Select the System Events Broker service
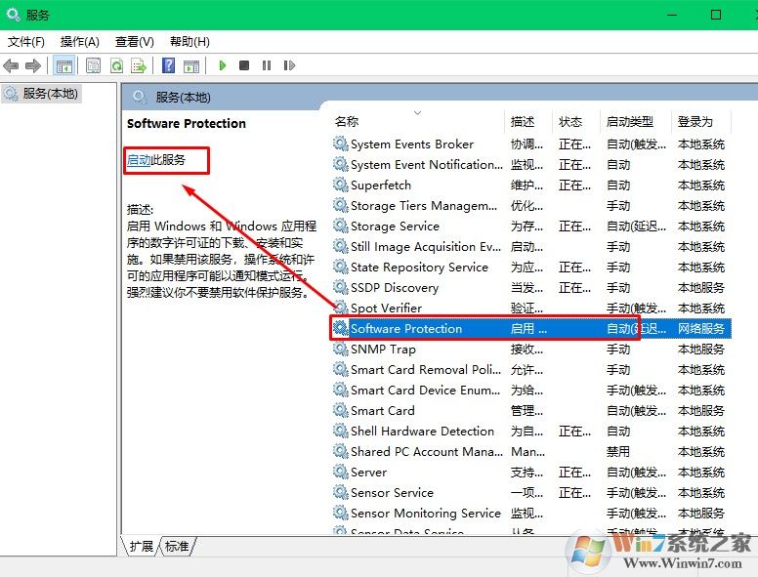The height and width of the screenshot is (577, 758). point(531,144)
